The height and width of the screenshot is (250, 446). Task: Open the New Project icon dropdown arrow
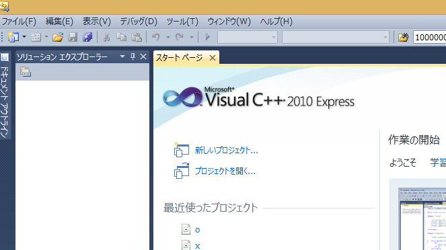24,37
